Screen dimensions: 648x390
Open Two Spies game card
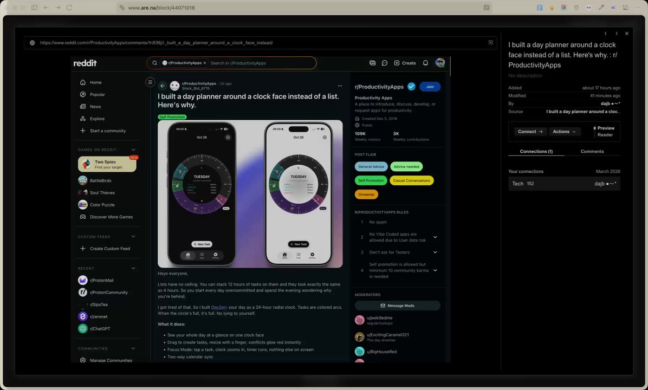point(107,164)
